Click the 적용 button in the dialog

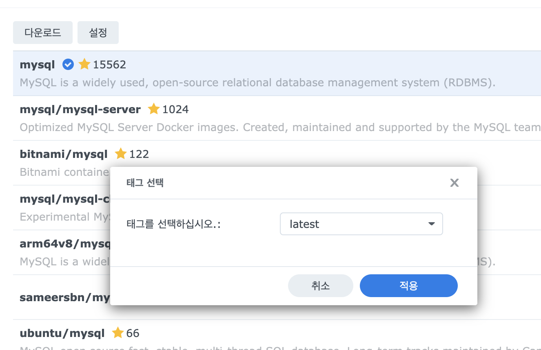[408, 286]
